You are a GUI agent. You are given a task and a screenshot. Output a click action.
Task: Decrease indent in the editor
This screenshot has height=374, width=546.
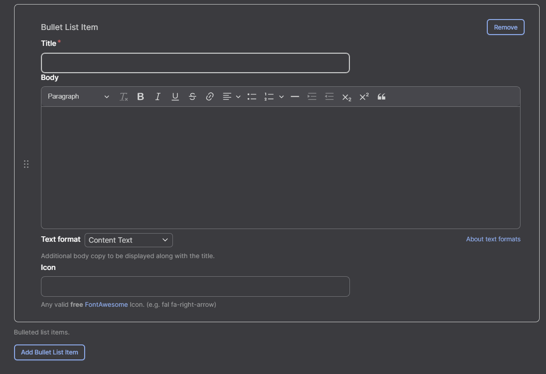(329, 97)
